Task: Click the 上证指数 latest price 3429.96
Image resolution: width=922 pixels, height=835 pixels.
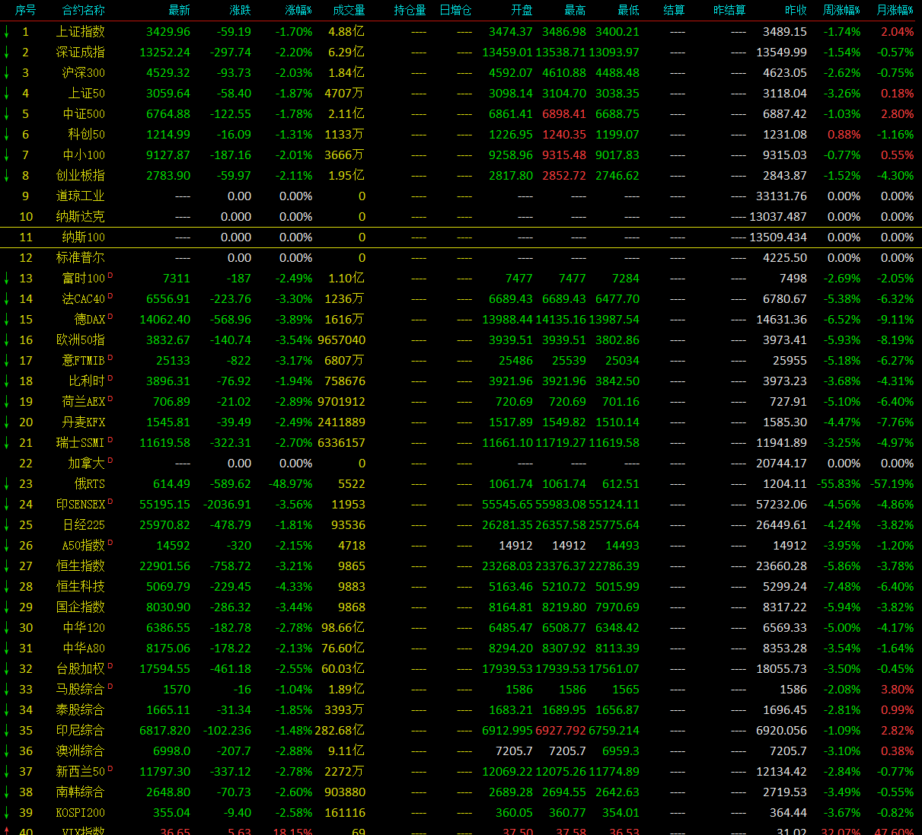Action: coord(168,32)
